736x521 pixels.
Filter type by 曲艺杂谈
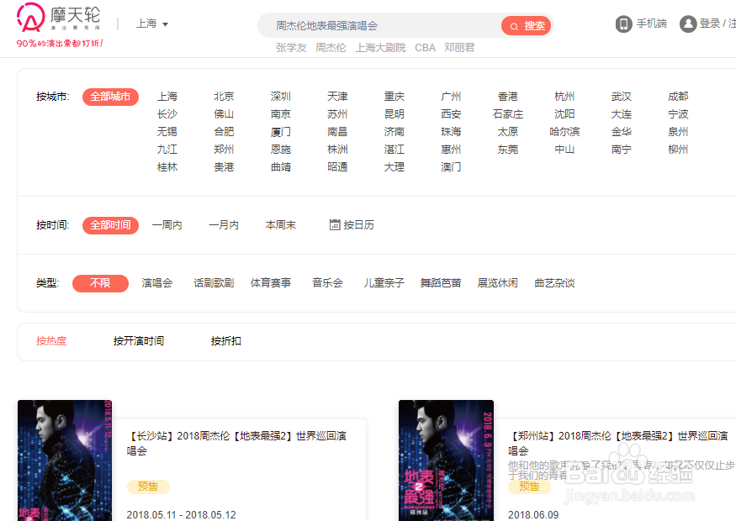tap(554, 283)
